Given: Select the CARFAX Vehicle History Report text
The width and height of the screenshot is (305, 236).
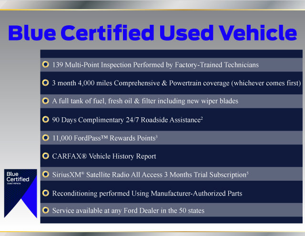Looking at the screenshot, I should [x=104, y=156].
